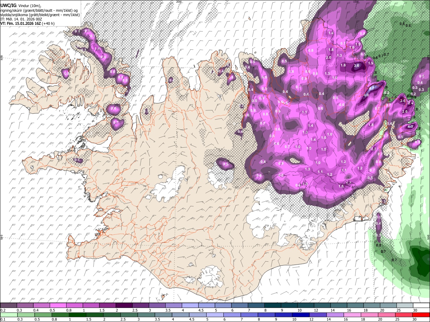Click the 'slydda/snjókoma (grátt/bleikt/grænt' description line
This screenshot has height=322, width=430.
coord(40,14)
